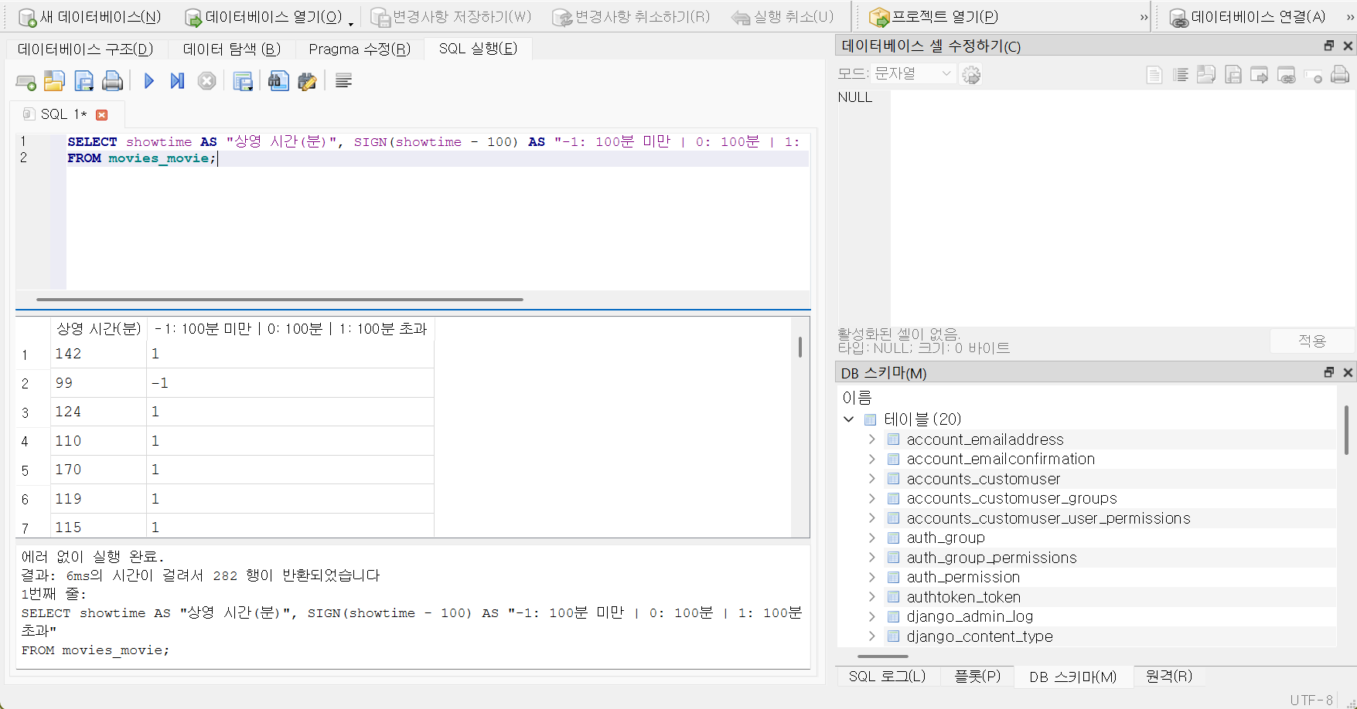
Task: Switch to Pragma edit tab
Action: point(360,49)
